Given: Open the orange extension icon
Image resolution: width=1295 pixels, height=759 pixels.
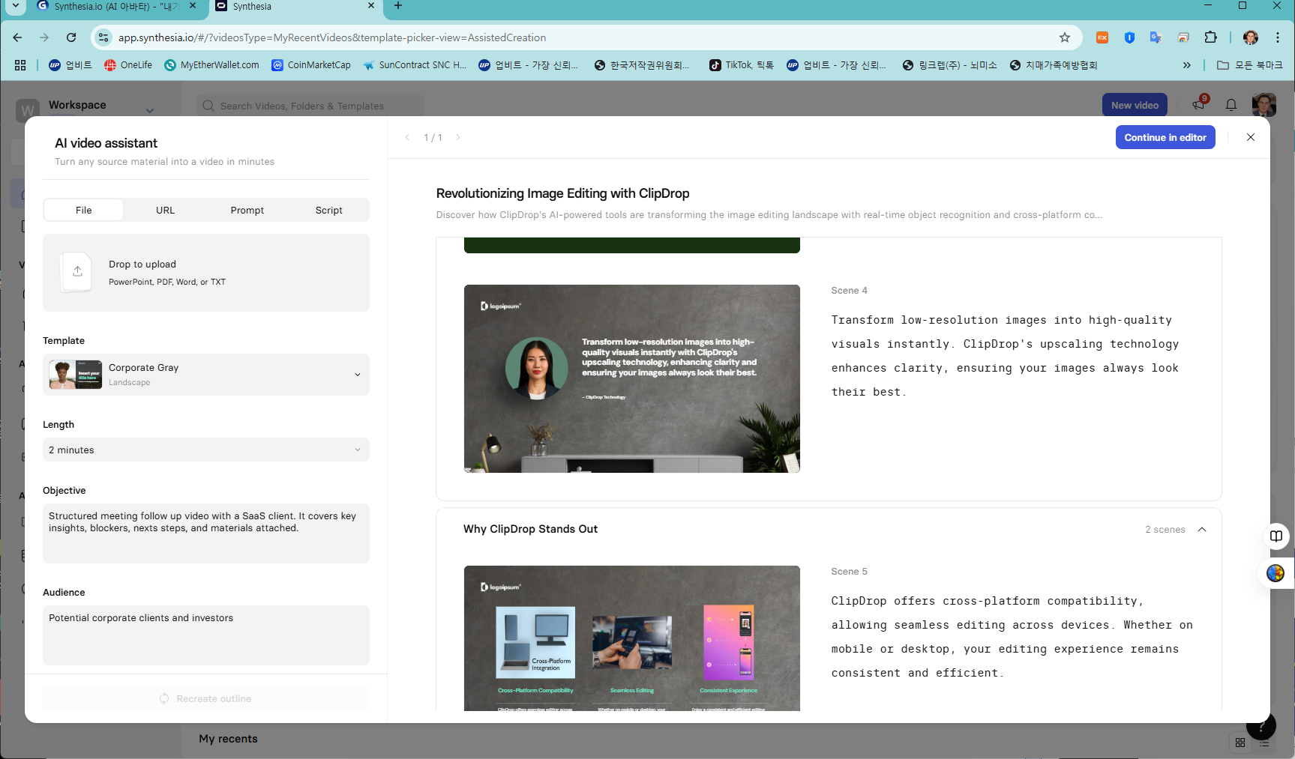Looking at the screenshot, I should pyautogui.click(x=1102, y=37).
